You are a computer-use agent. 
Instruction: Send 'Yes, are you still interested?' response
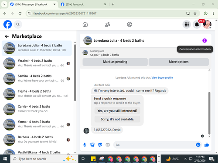tap(117, 111)
